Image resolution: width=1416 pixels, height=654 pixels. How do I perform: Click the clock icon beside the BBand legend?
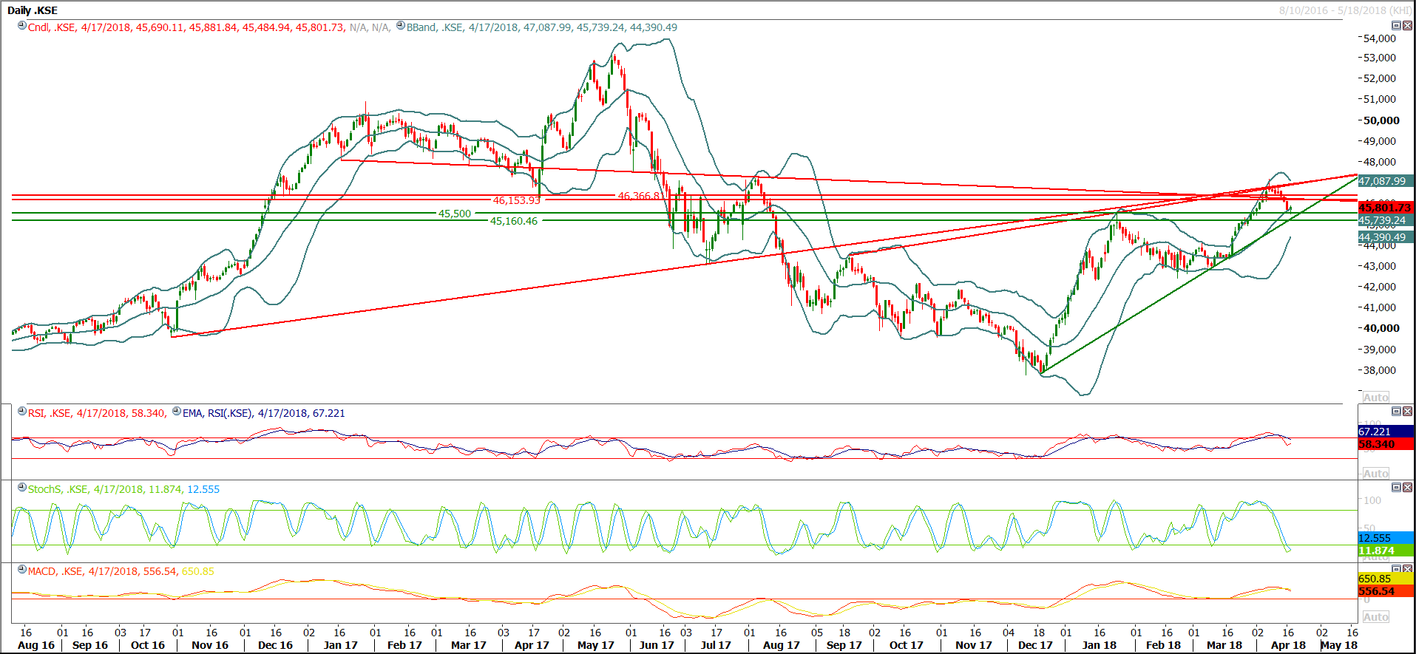pyautogui.click(x=401, y=26)
